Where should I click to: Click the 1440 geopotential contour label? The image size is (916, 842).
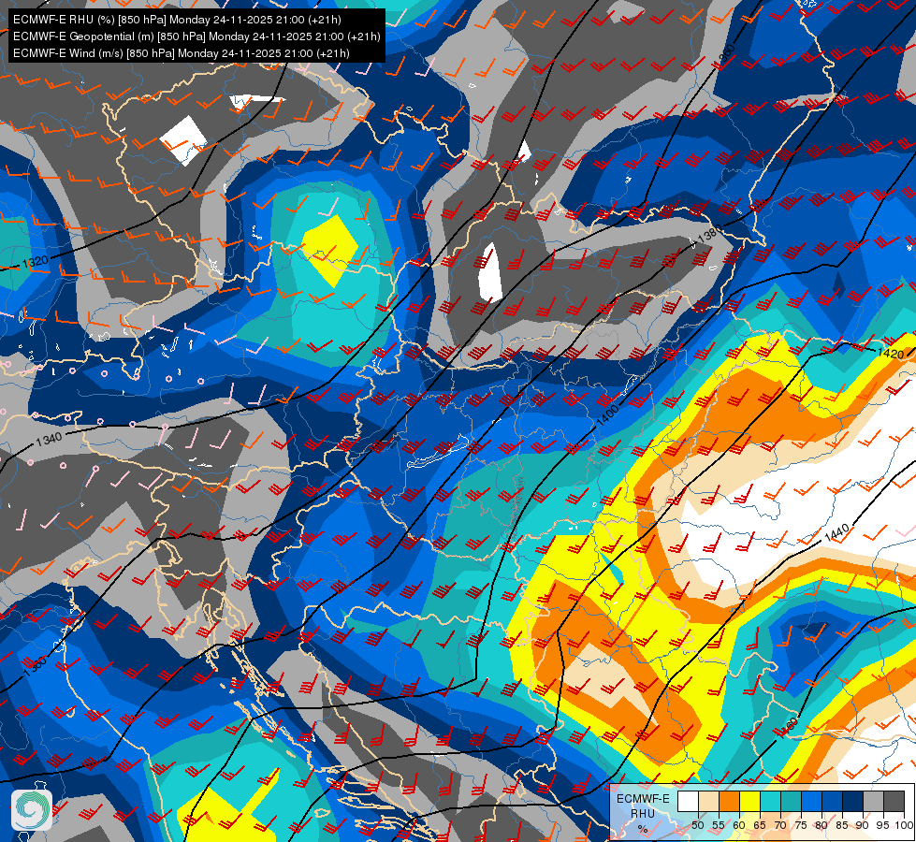[836, 533]
